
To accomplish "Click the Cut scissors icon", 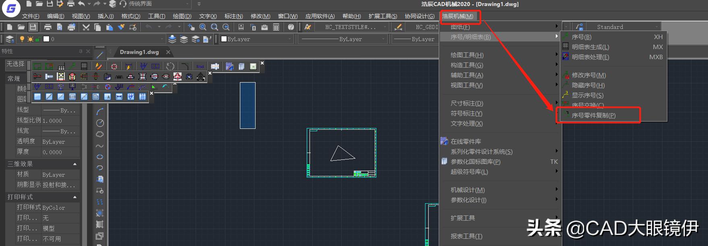I will click(x=86, y=27).
